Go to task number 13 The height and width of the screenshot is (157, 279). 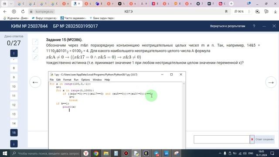14,114
